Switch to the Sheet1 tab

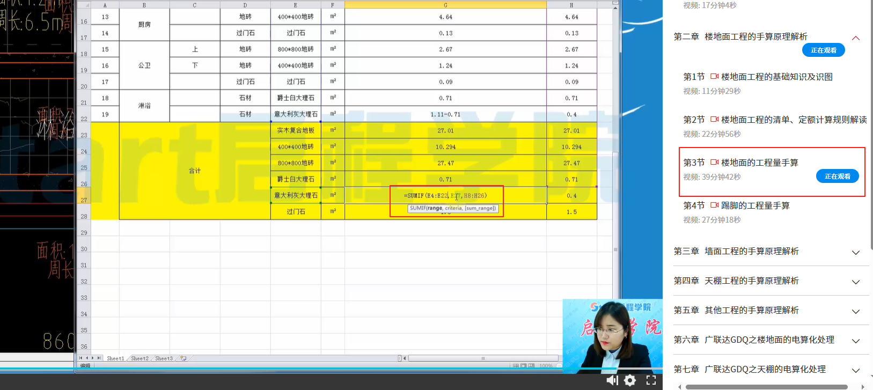click(x=115, y=358)
